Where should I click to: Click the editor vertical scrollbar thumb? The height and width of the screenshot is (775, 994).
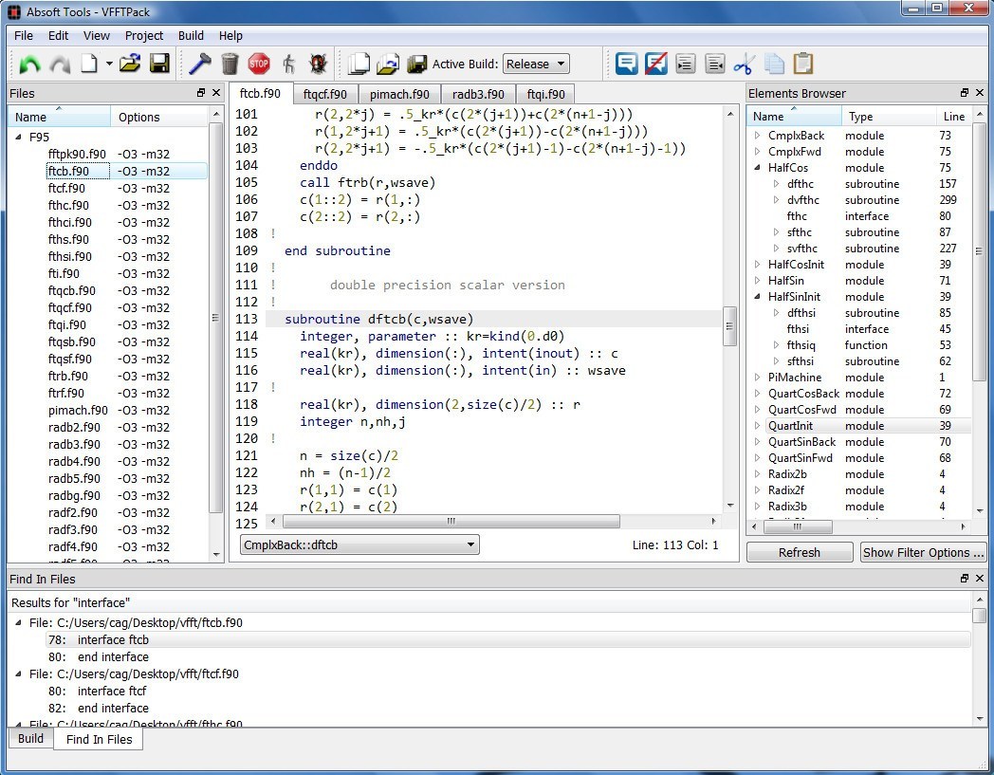729,326
